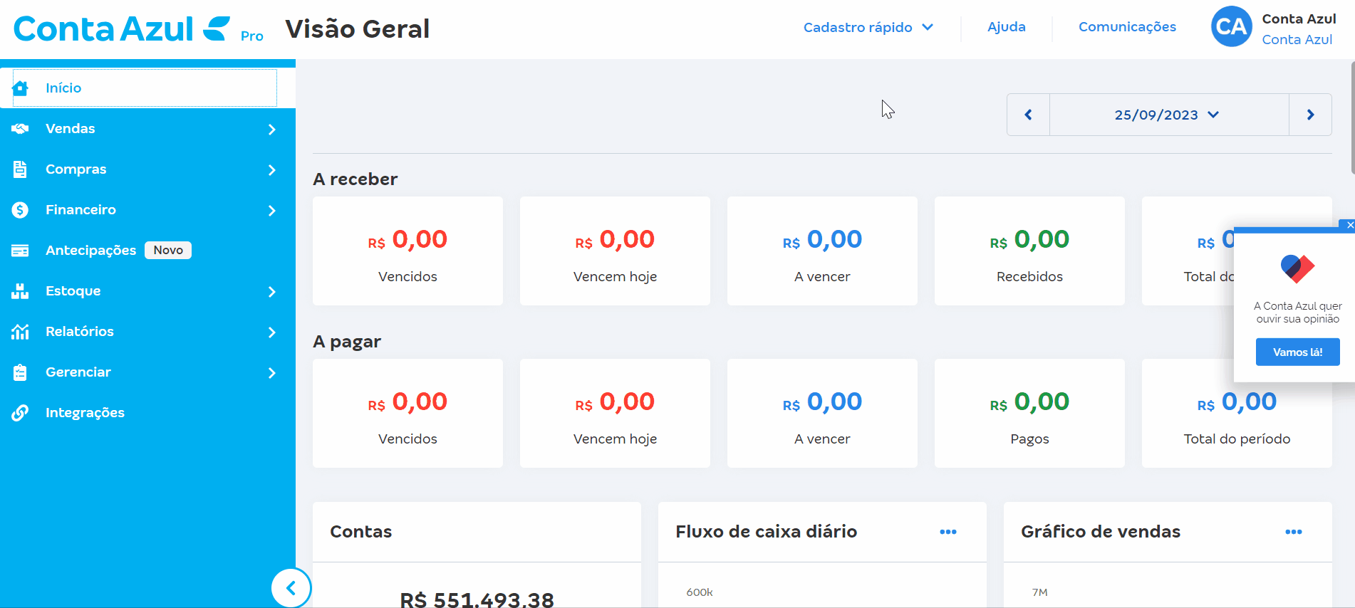Click the Integrações link icon

tap(20, 413)
